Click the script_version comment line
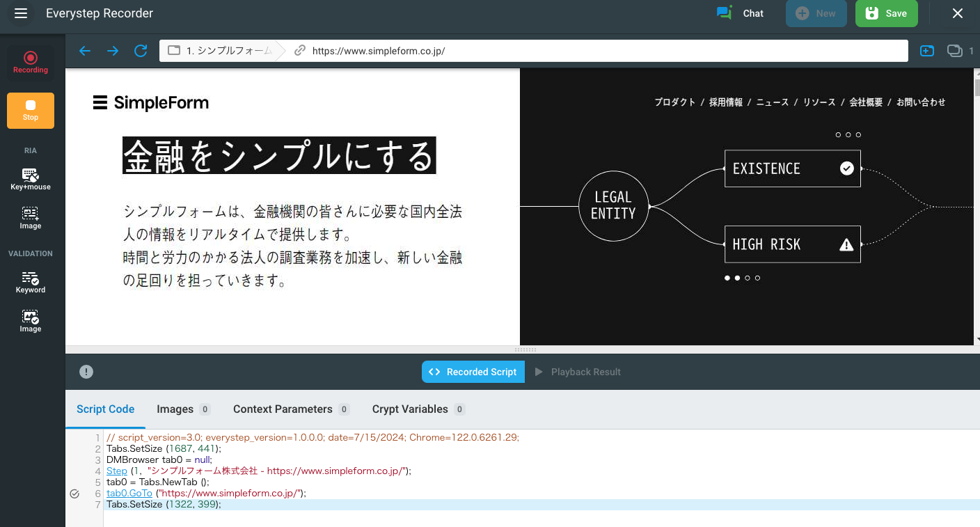This screenshot has width=980, height=527. [x=313, y=437]
